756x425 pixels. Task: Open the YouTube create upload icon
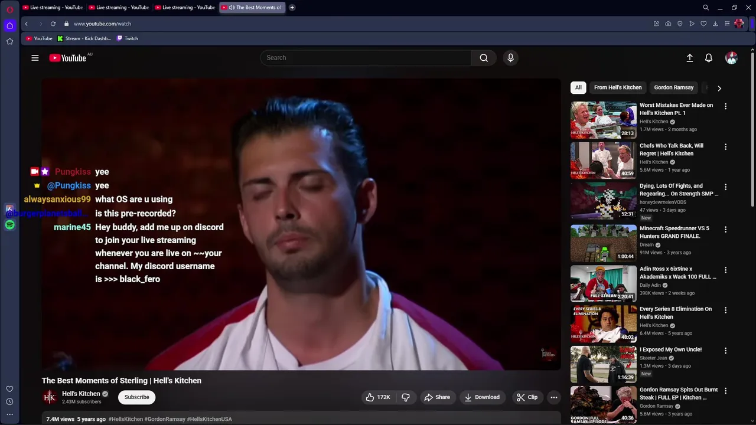[689, 58]
